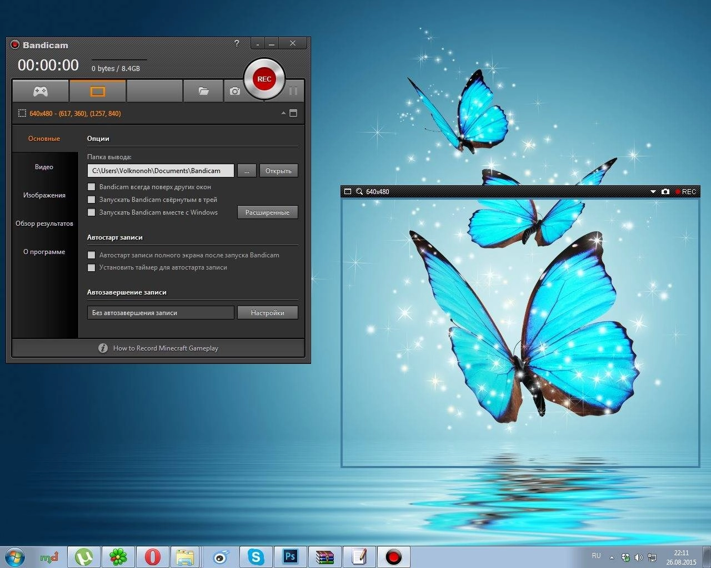Click the Без автозавершения записи field
The width and height of the screenshot is (711, 568).
(x=161, y=313)
